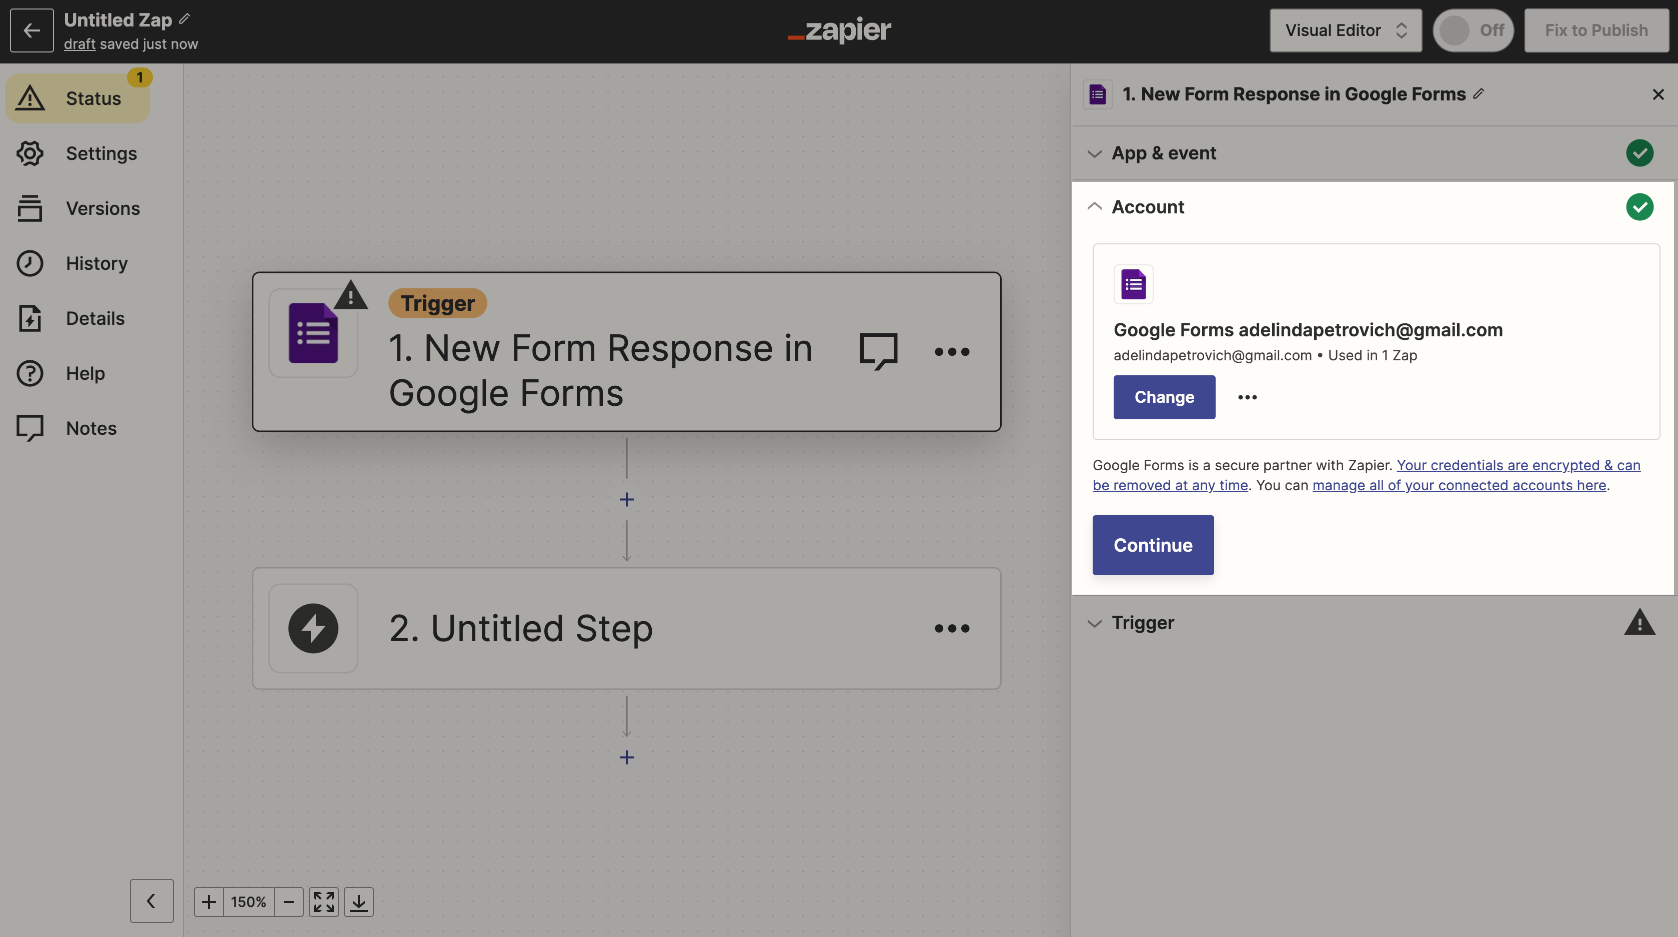
Task: Close the step configuration panel
Action: pos(1659,94)
